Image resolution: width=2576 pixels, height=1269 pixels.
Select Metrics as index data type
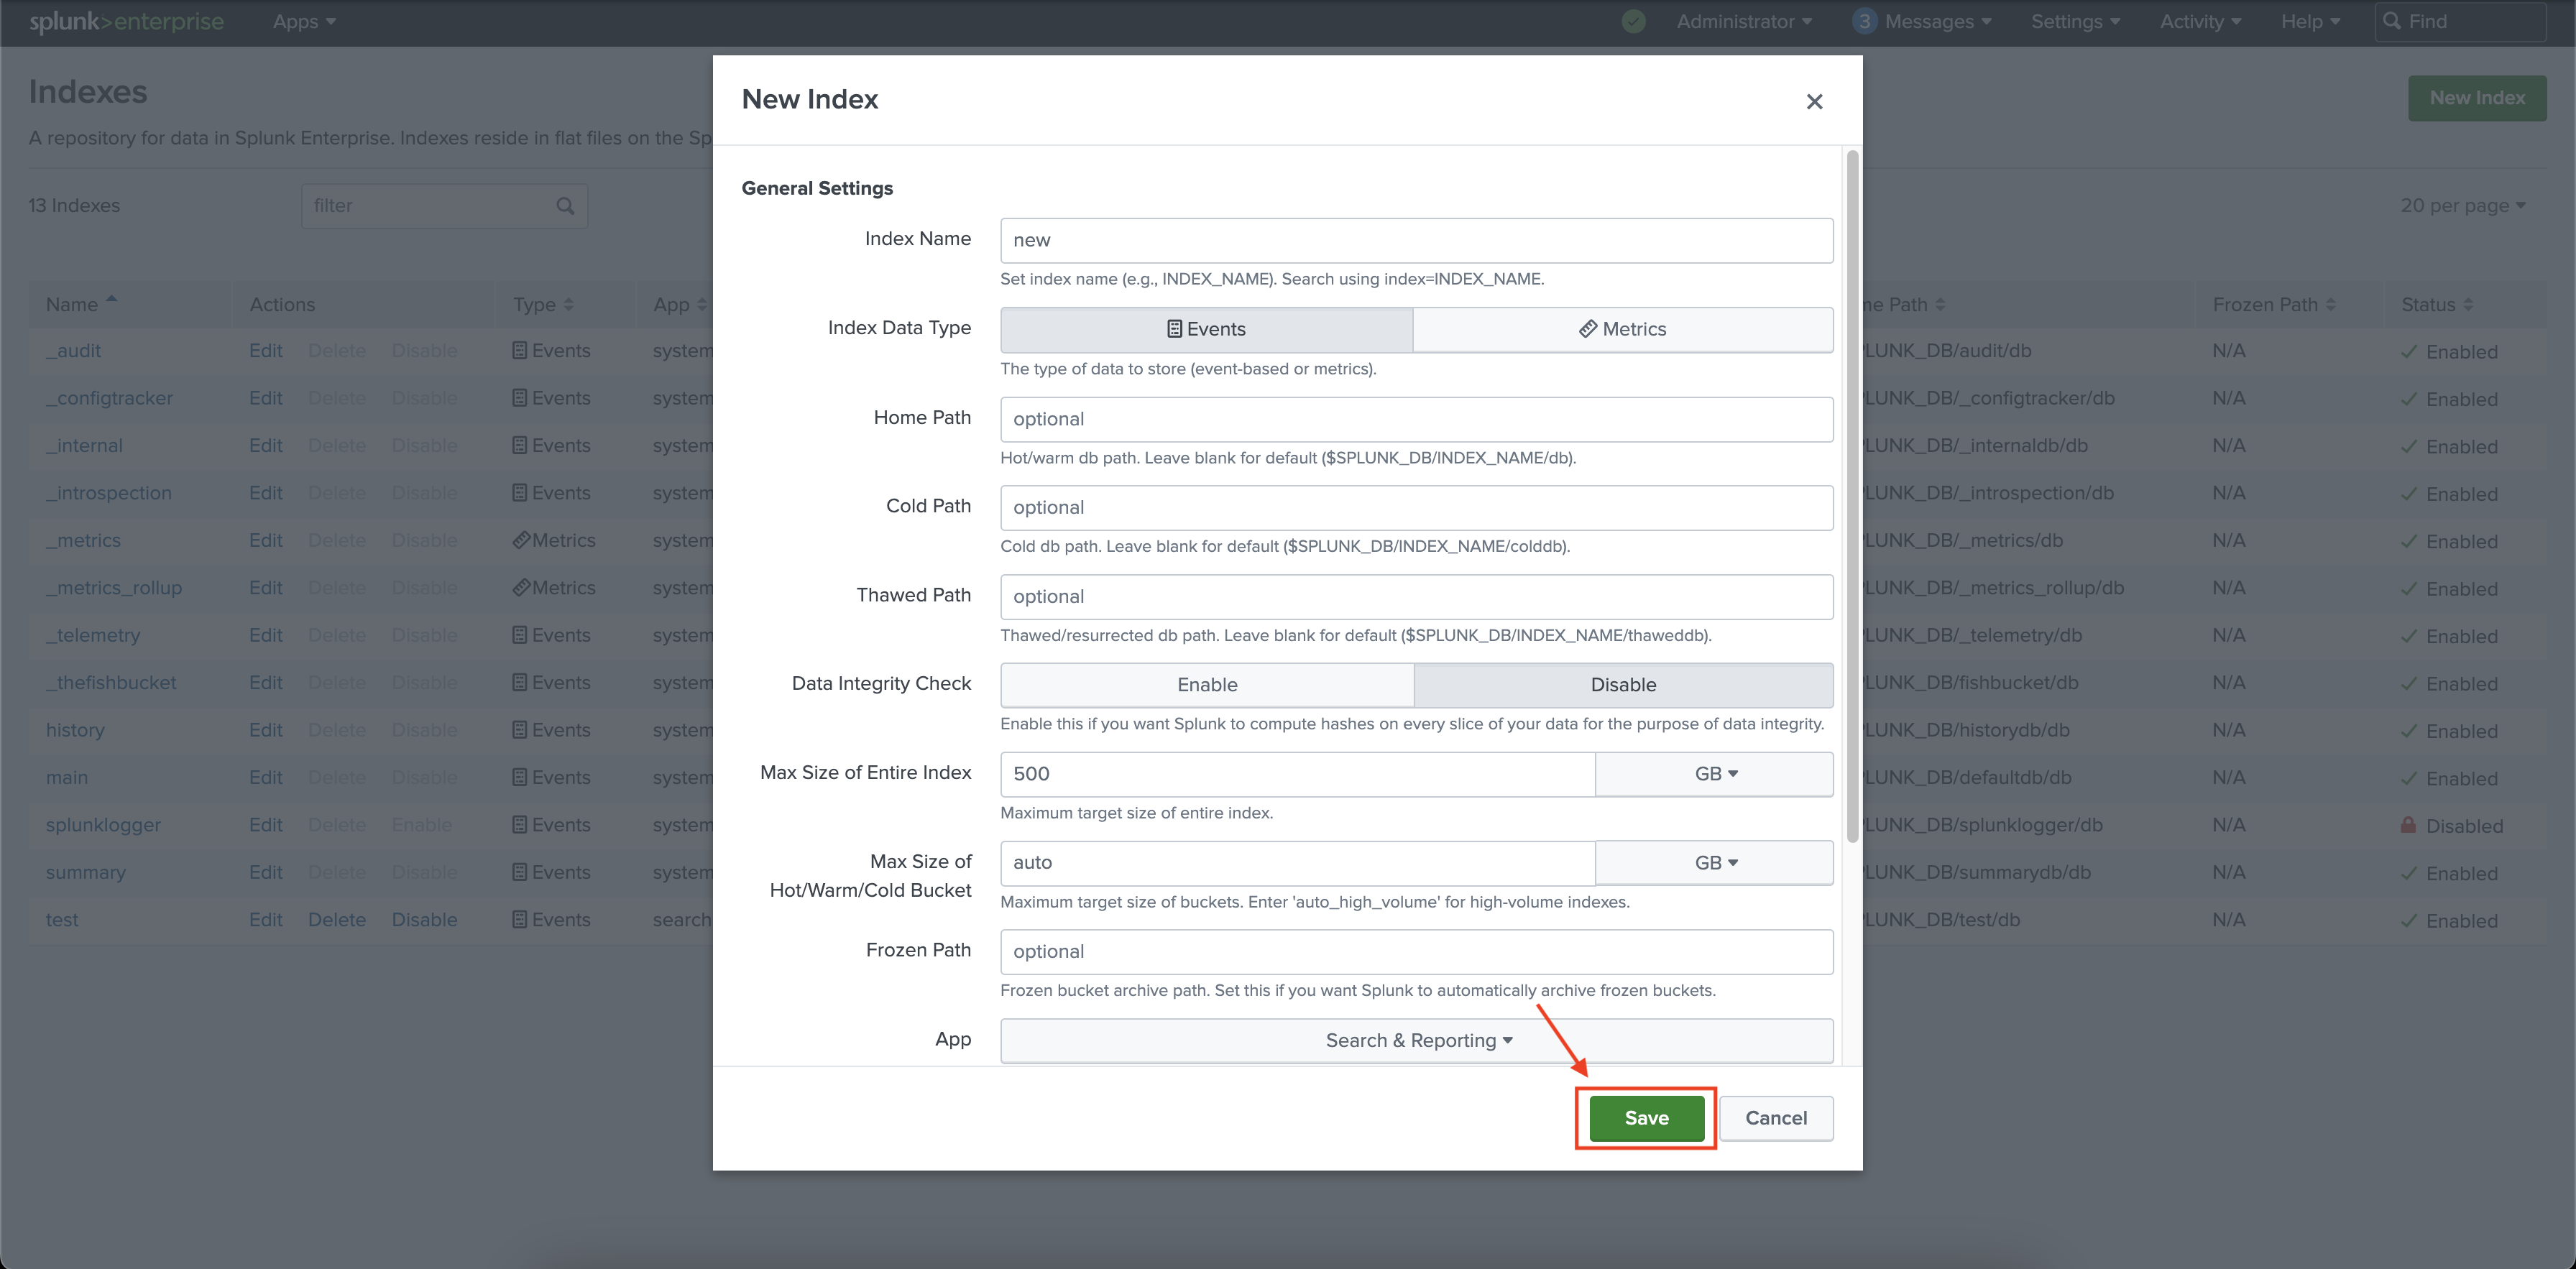click(1622, 329)
